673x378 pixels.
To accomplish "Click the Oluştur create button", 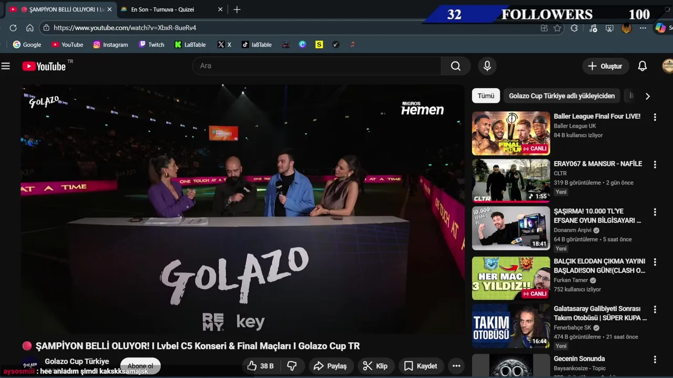I will coord(605,66).
